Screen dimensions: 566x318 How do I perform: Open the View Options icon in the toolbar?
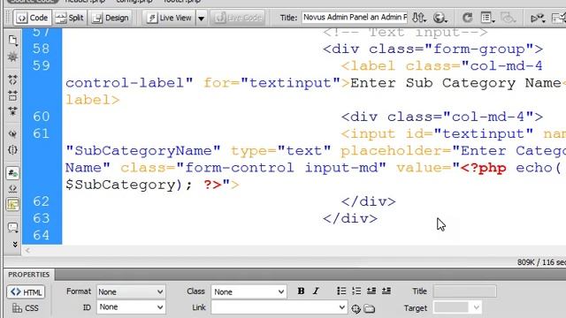(x=487, y=18)
